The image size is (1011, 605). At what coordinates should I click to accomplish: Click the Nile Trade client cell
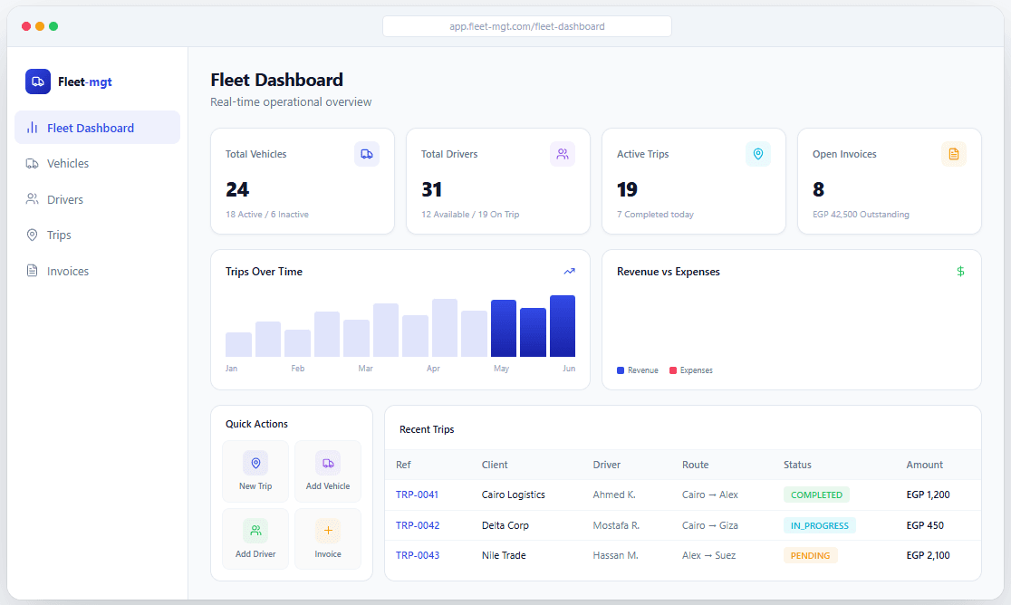[504, 555]
